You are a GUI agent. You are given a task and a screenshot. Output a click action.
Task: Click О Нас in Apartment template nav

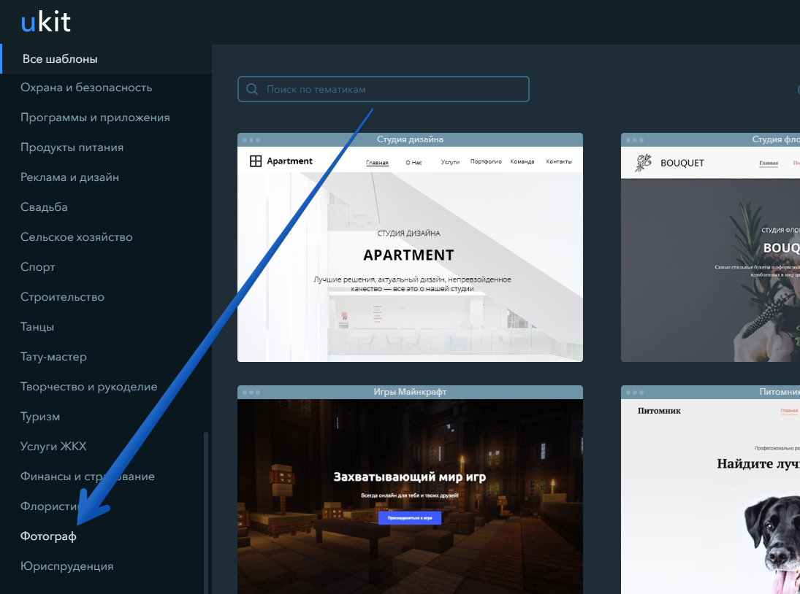pyautogui.click(x=414, y=163)
